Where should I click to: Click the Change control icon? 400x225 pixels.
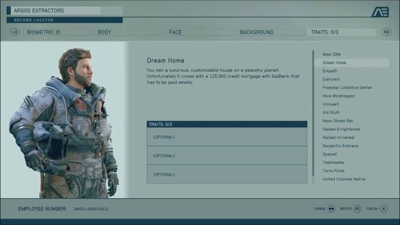click(x=331, y=209)
